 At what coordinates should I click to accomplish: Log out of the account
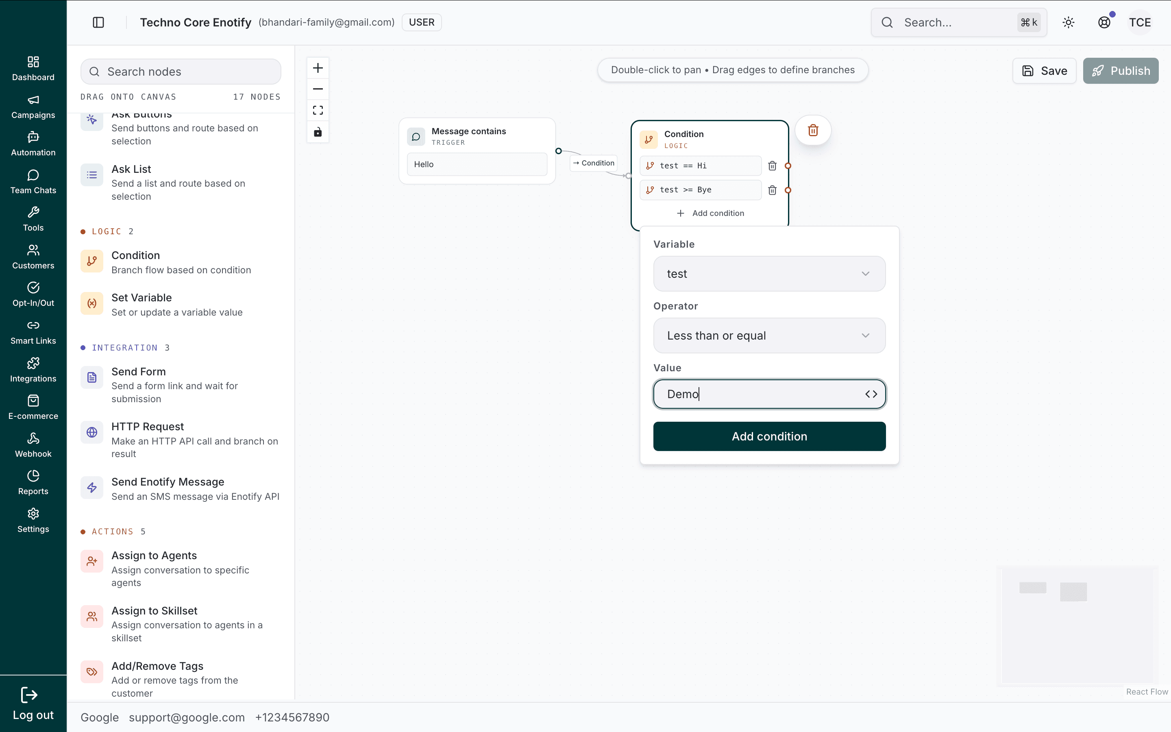(x=33, y=704)
